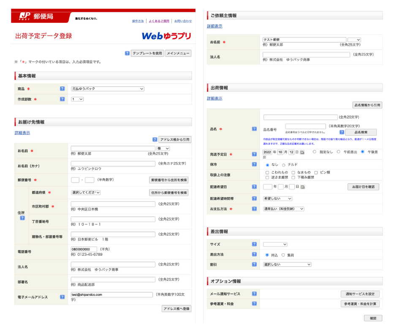Viewport: 397px width, 332px height.
Task: Click the 住所 help icon
Action: 22,218
